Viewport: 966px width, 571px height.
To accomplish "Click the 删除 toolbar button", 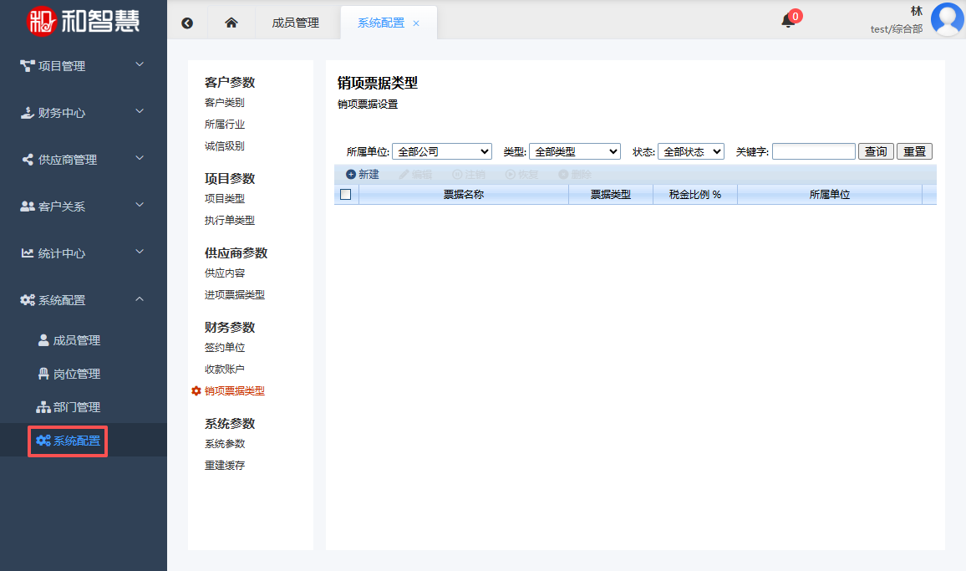I will tap(575, 175).
